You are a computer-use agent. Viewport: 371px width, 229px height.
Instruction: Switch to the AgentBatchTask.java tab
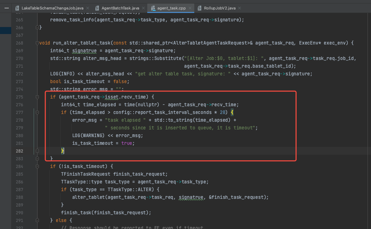pos(120,8)
